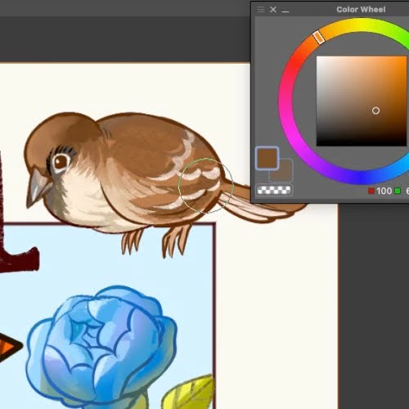409x409 pixels.
Task: Click the Color Wheel panel title
Action: click(x=361, y=10)
